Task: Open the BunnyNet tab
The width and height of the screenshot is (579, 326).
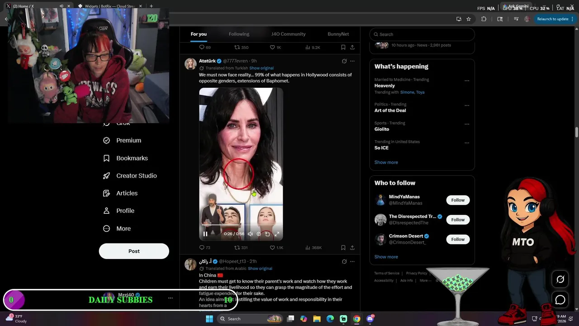Action: pos(338,34)
